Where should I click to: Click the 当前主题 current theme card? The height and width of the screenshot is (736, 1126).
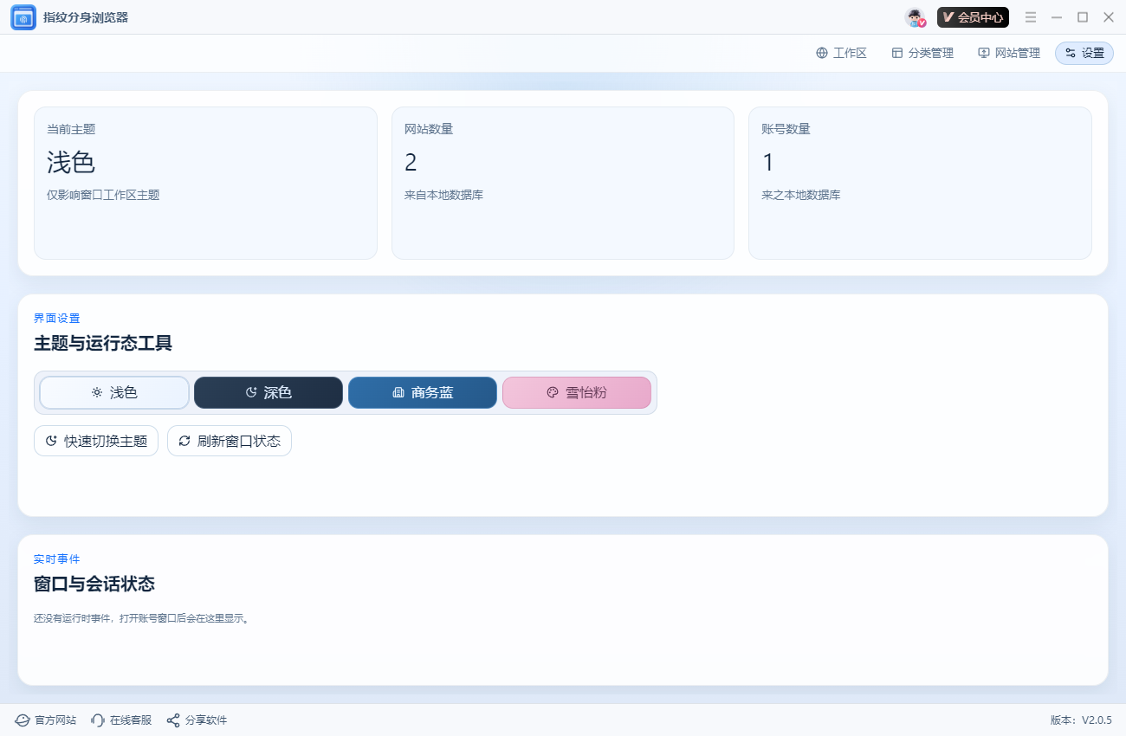coord(205,183)
